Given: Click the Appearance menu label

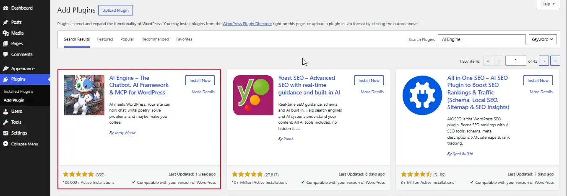Looking at the screenshot, I should (23, 69).
